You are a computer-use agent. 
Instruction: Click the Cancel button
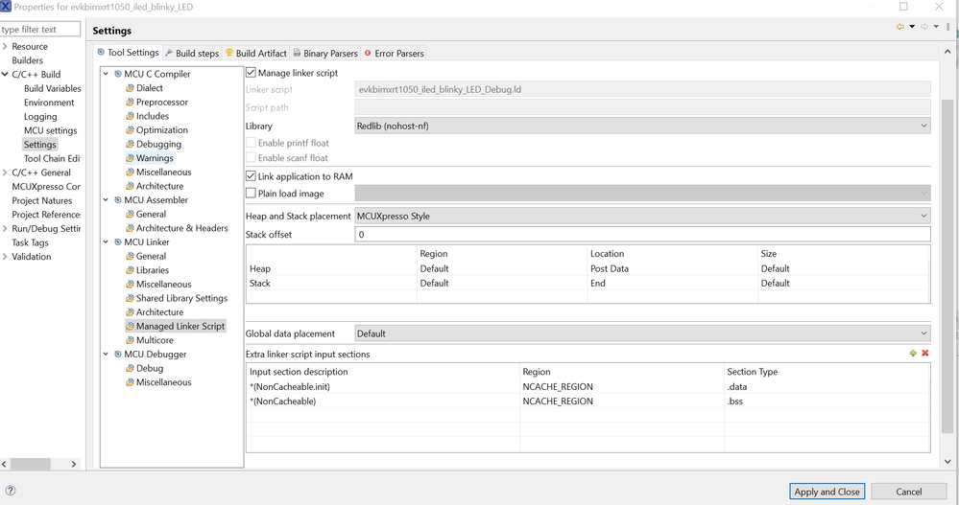[908, 492]
